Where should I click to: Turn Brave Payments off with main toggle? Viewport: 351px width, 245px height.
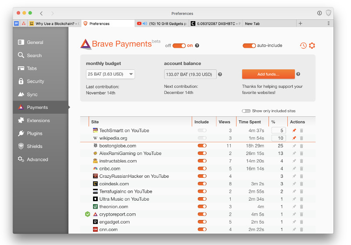(x=179, y=46)
